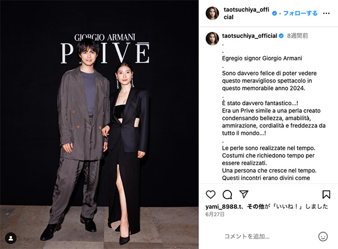This screenshot has height=249, width=338.
Task: Open caption author's small avatar
Action: 213,38
